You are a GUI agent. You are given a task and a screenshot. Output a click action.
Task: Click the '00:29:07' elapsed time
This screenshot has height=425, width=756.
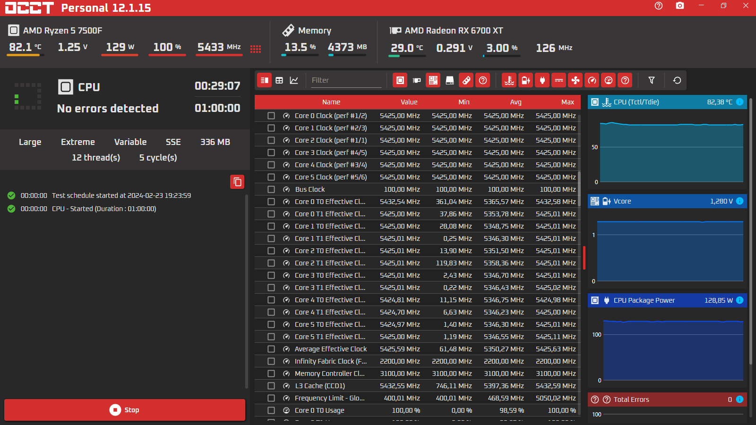tap(217, 86)
